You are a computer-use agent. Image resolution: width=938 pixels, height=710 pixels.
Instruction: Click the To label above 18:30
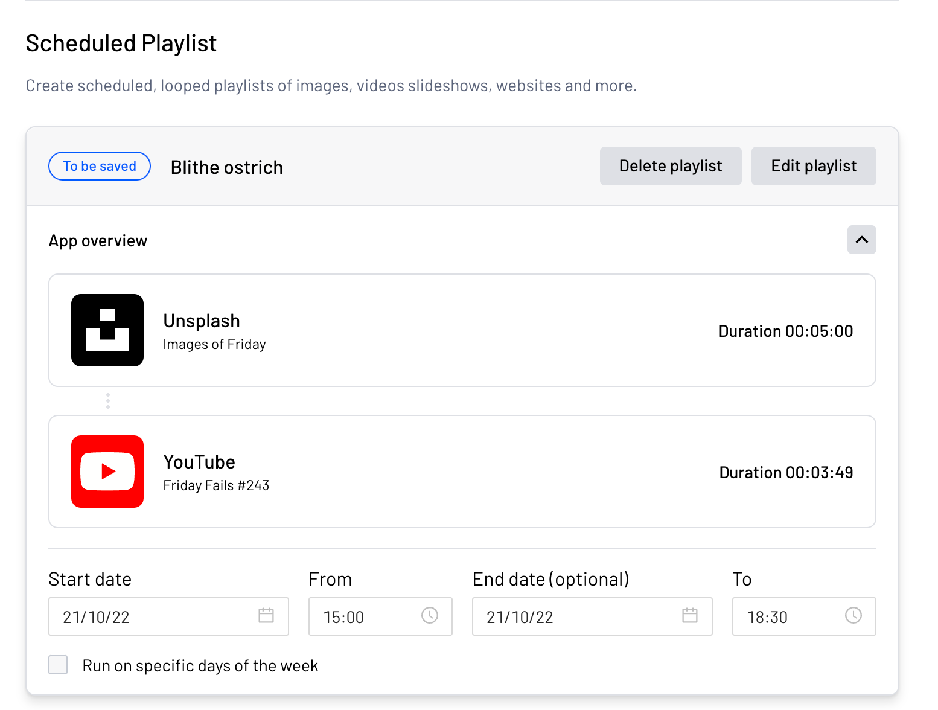[x=742, y=579]
